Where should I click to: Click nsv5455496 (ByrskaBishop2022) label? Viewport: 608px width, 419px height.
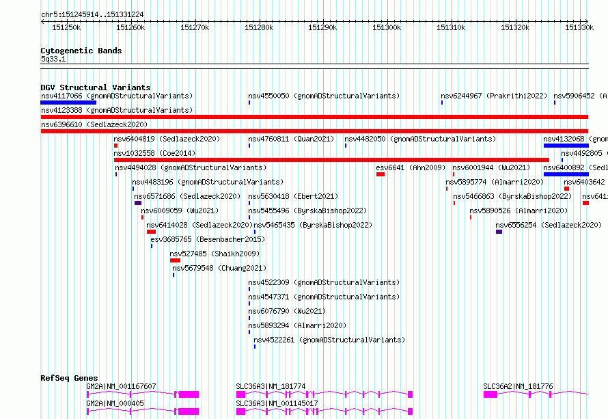pyautogui.click(x=307, y=211)
